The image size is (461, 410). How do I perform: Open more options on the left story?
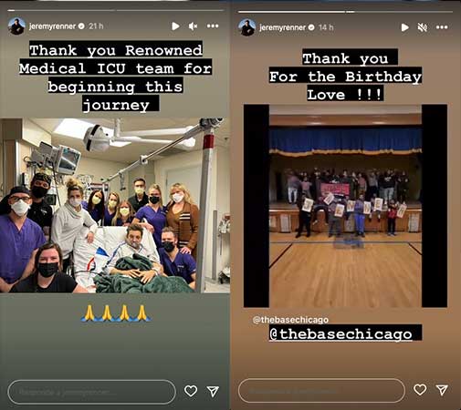point(213,26)
